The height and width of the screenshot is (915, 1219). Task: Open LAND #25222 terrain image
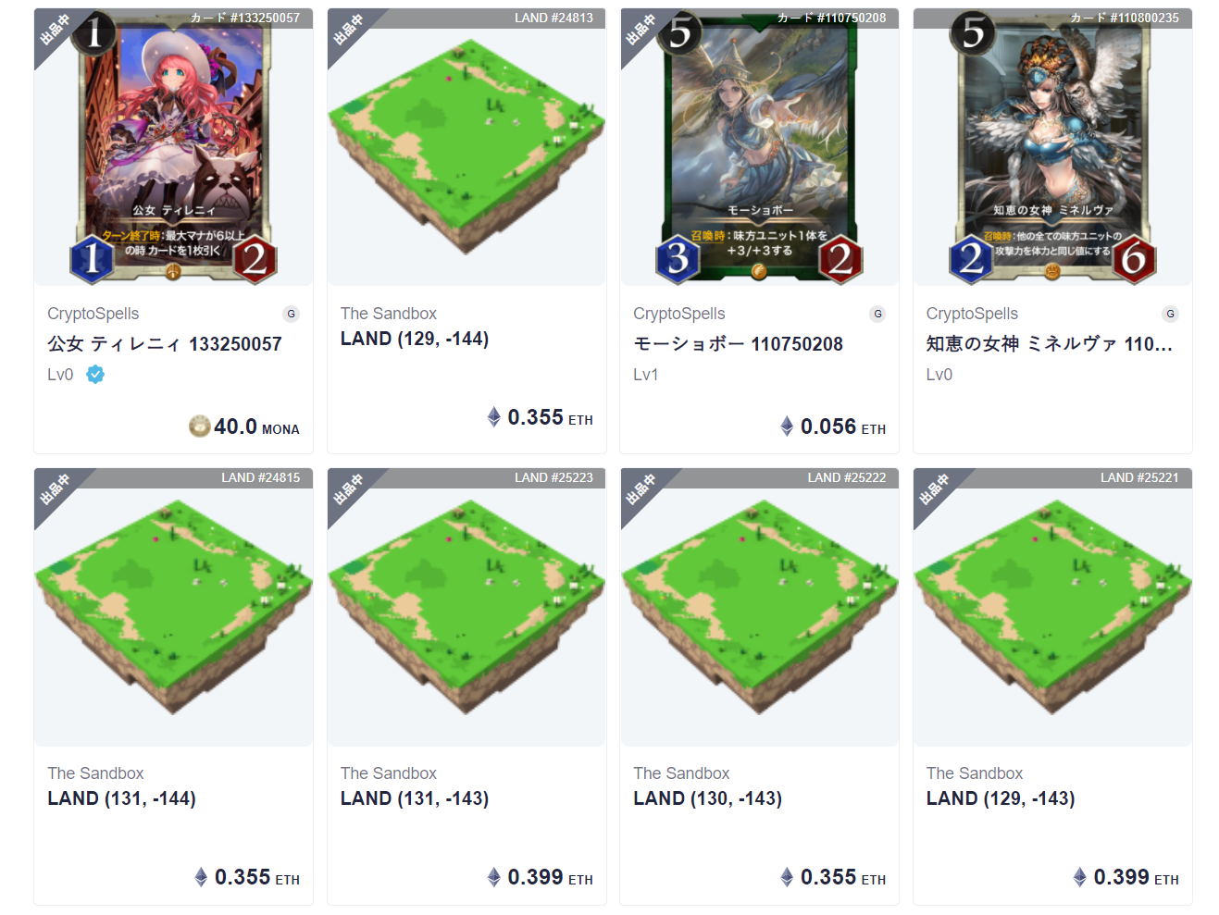pyautogui.click(x=760, y=608)
